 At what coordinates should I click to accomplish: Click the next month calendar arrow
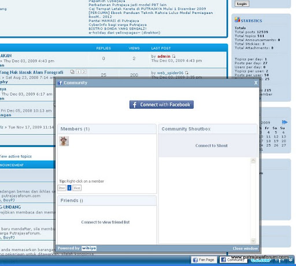(284, 122)
